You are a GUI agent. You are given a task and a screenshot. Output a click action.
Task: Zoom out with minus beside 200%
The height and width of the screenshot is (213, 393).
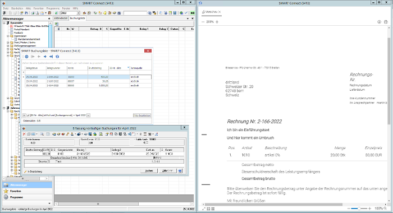(203, 22)
